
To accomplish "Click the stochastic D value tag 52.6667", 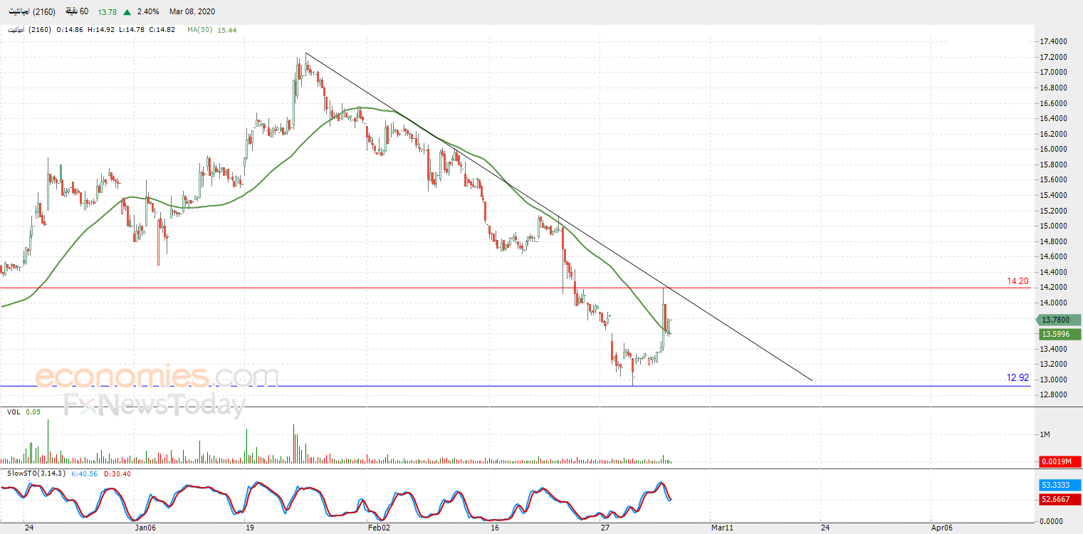I will coord(1060,498).
